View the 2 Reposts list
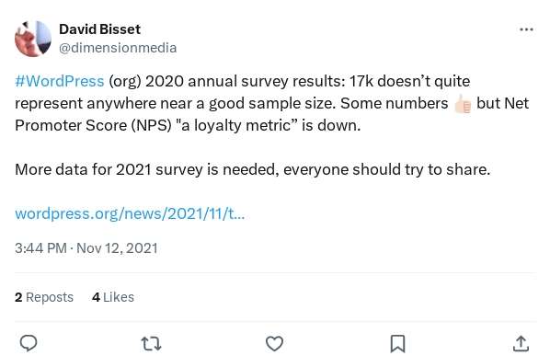Image resolution: width=550 pixels, height=356 pixels. (44, 297)
